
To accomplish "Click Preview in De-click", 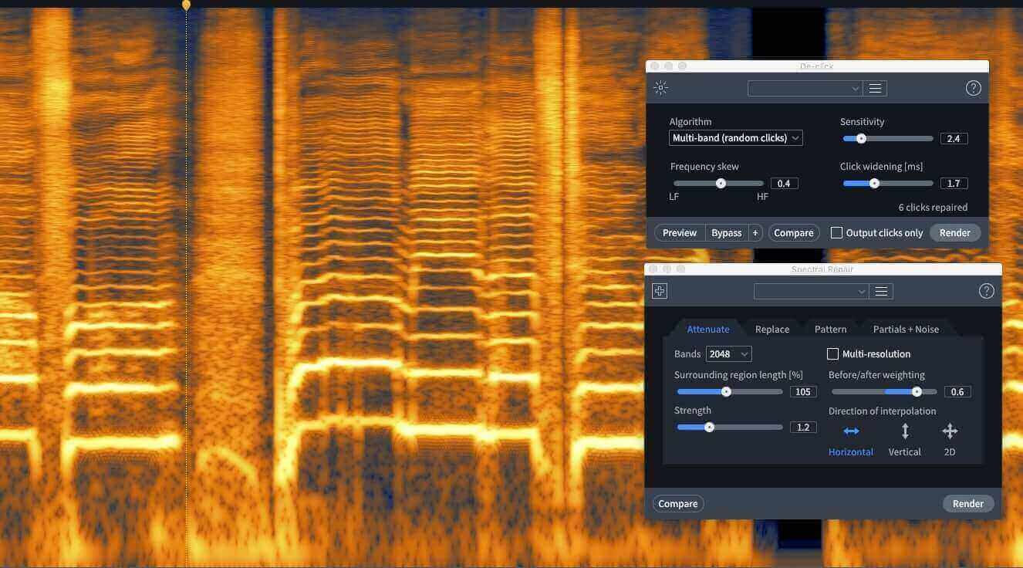I will (680, 233).
